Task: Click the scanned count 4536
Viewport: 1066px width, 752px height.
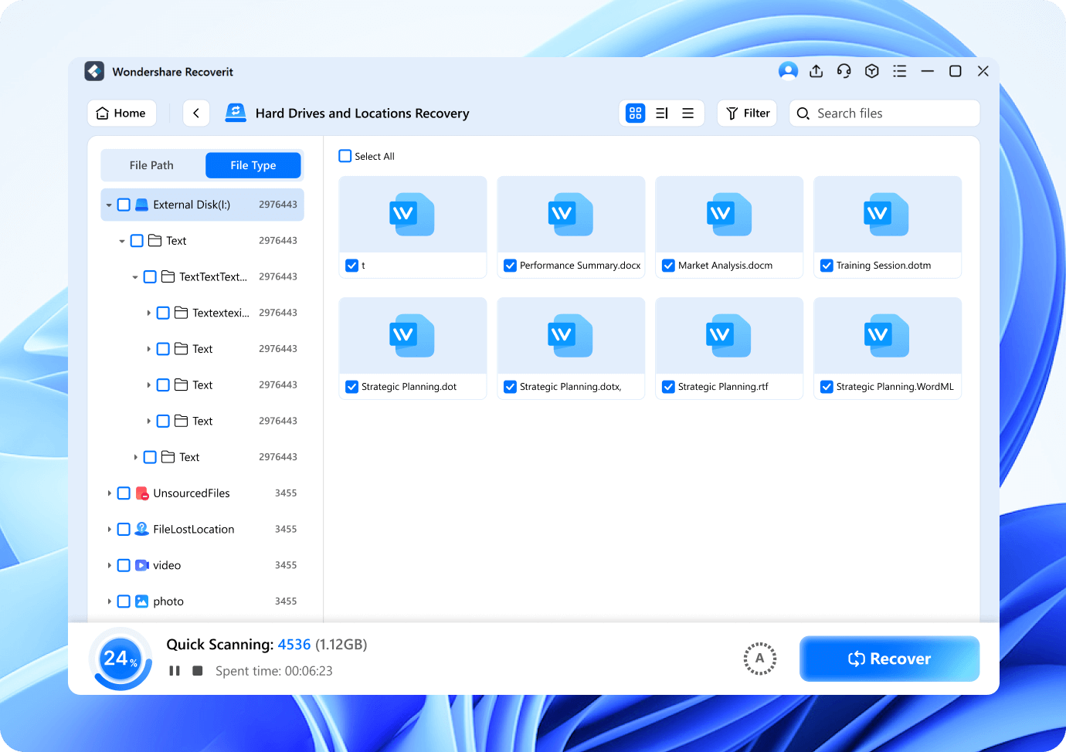Action: (x=294, y=645)
